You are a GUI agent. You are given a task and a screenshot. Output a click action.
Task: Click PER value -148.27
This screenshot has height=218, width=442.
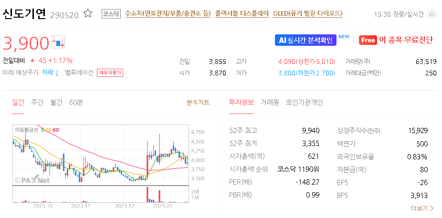pyautogui.click(x=308, y=182)
